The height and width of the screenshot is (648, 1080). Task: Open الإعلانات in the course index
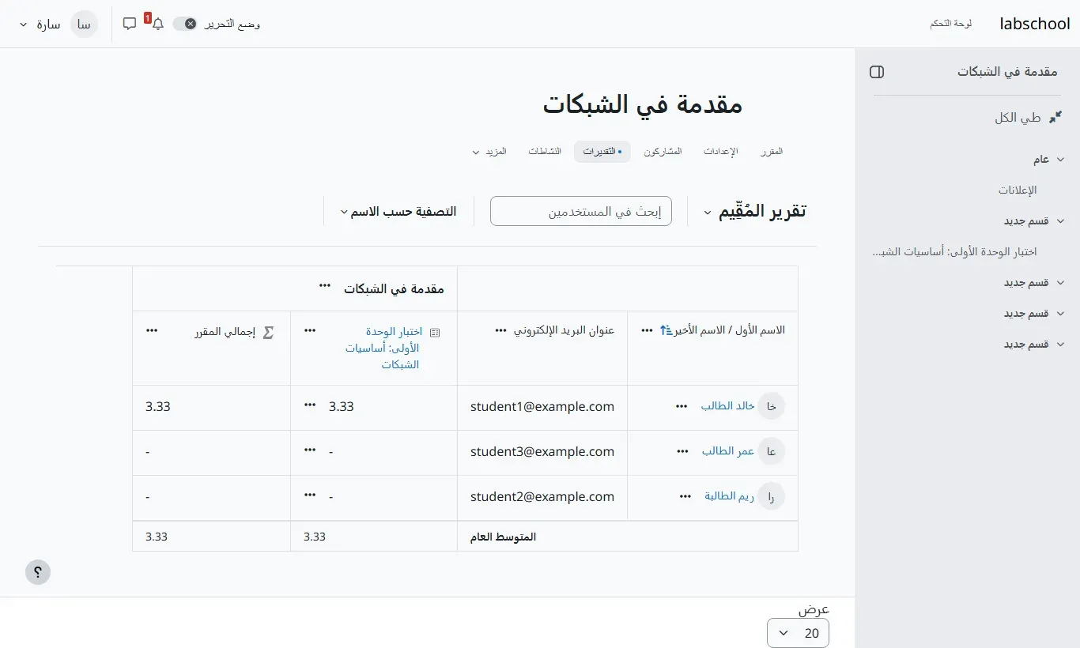[x=1017, y=190]
